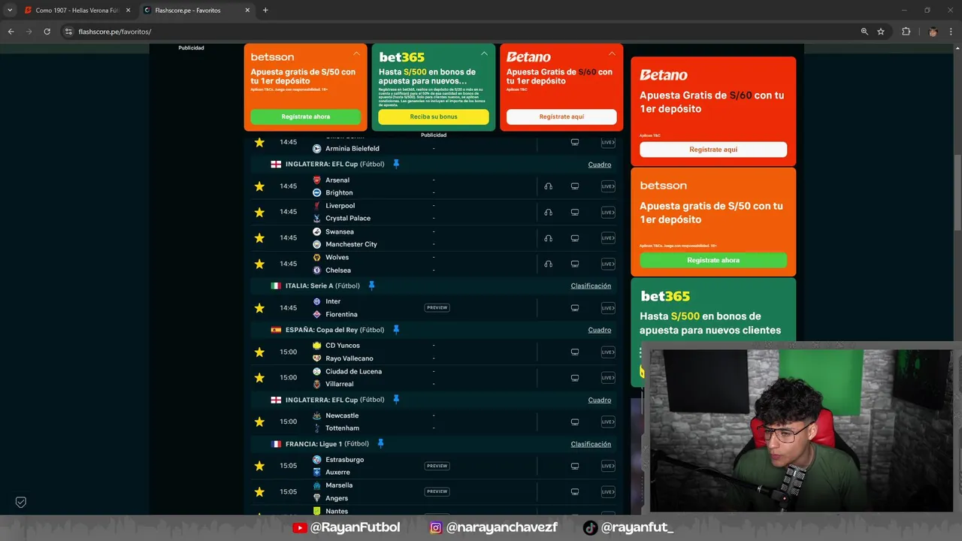Viewport: 962px width, 541px height.
Task: Click Tottenham team name
Action: [x=342, y=428]
